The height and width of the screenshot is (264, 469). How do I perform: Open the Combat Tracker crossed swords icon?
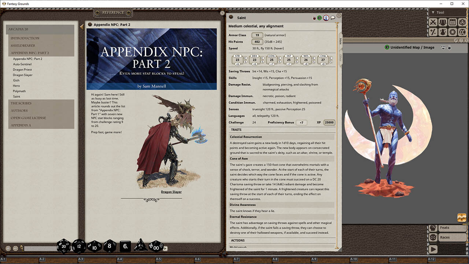[x=434, y=22]
